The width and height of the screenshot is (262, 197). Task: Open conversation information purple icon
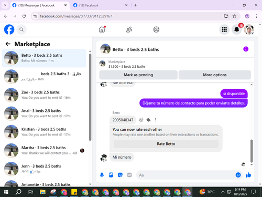[x=246, y=49]
